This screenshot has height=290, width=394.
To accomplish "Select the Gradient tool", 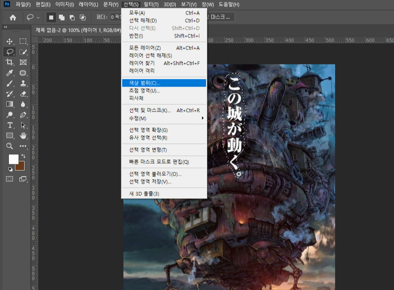I will tap(10, 104).
